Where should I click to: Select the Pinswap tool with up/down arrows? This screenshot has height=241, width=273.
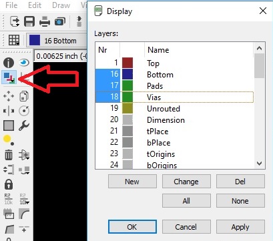pos(9,170)
